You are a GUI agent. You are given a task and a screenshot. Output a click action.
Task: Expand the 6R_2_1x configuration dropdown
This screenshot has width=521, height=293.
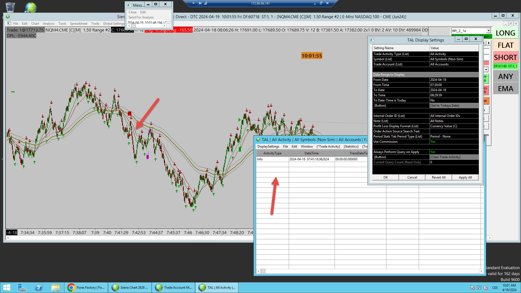click(x=488, y=31)
